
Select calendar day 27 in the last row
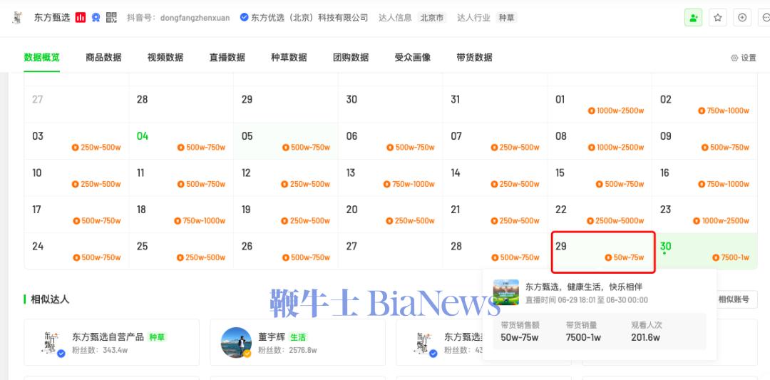pos(391,252)
